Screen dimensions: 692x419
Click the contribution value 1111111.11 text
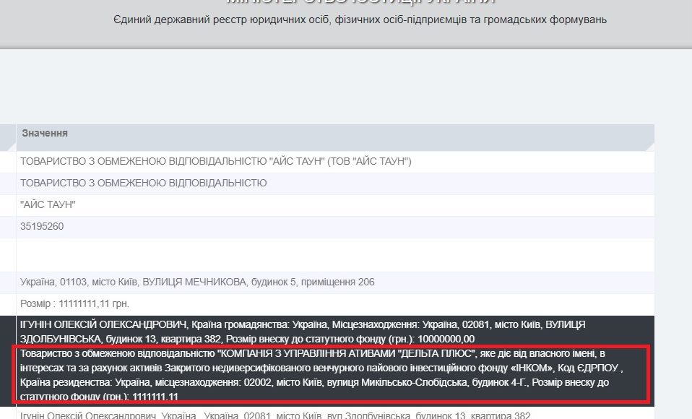tap(155, 397)
